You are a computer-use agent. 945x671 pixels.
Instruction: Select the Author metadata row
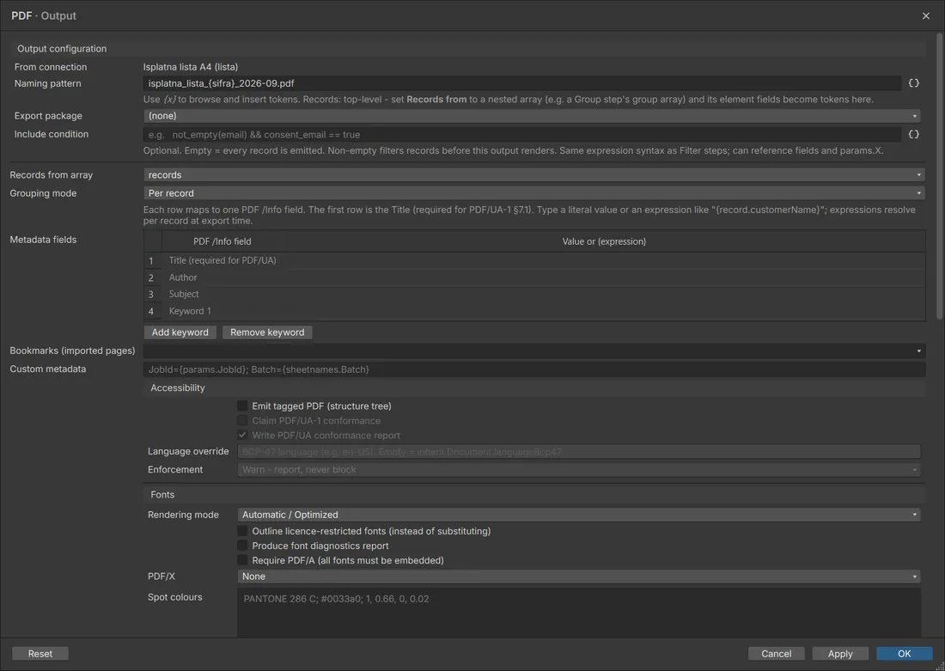(x=534, y=278)
